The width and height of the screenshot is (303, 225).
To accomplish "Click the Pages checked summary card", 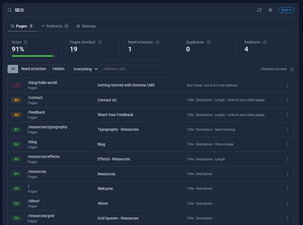I will click(92, 48).
